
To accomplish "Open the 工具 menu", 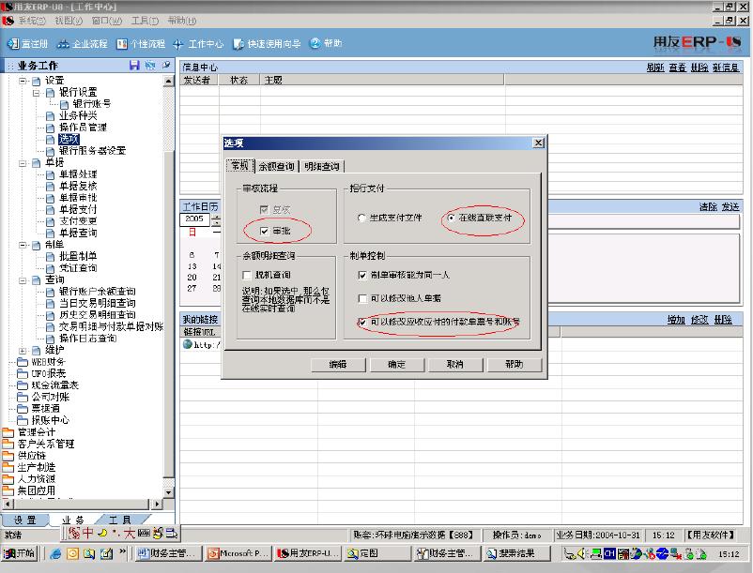I will click(145, 21).
